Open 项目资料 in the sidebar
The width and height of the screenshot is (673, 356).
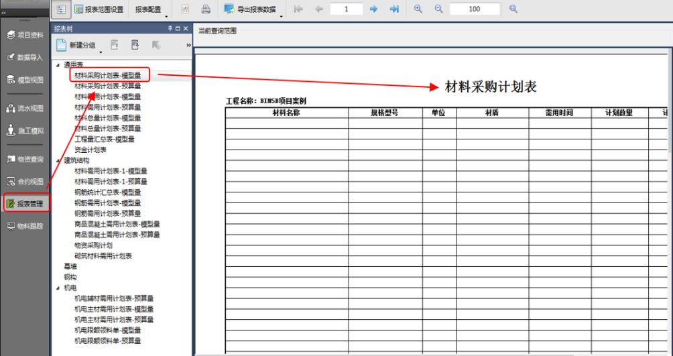(25, 36)
